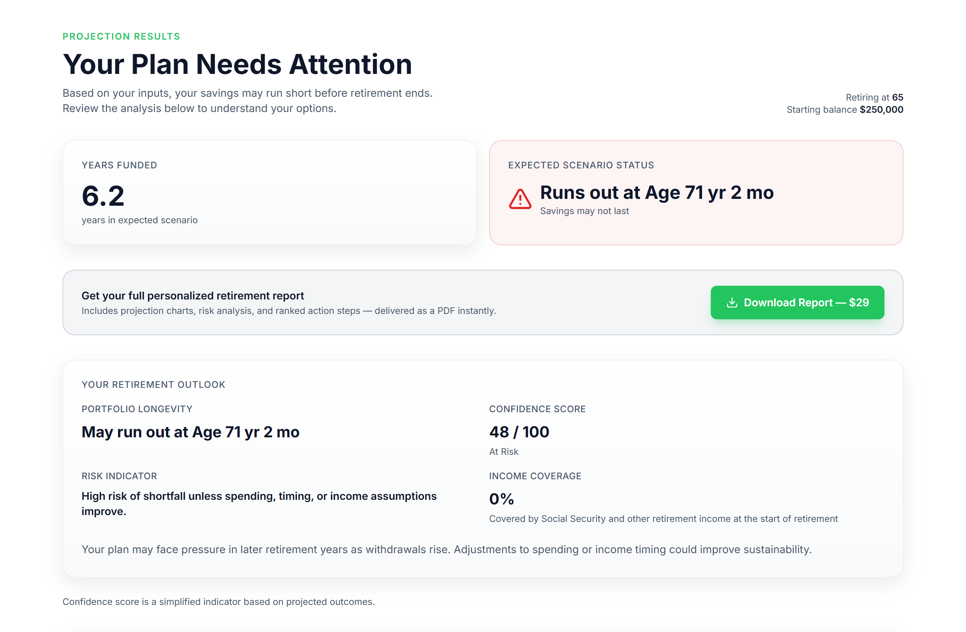Click the Download Report — $29 button
The height and width of the screenshot is (632, 966).
pos(797,302)
